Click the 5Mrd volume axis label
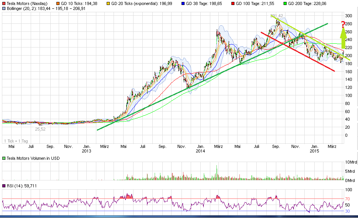358x218 pixels. pos(350,171)
